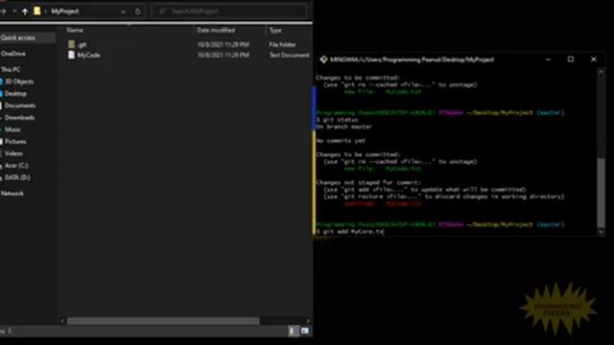Click the Text Document type cell
The height and width of the screenshot is (345, 614).
click(289, 56)
